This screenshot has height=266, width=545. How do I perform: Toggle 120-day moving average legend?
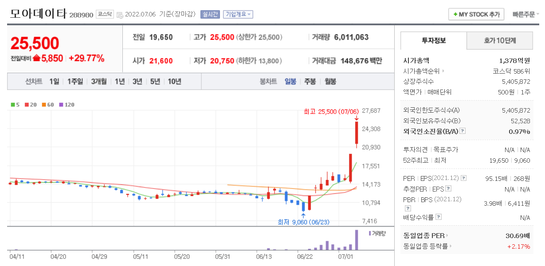tap(67, 105)
